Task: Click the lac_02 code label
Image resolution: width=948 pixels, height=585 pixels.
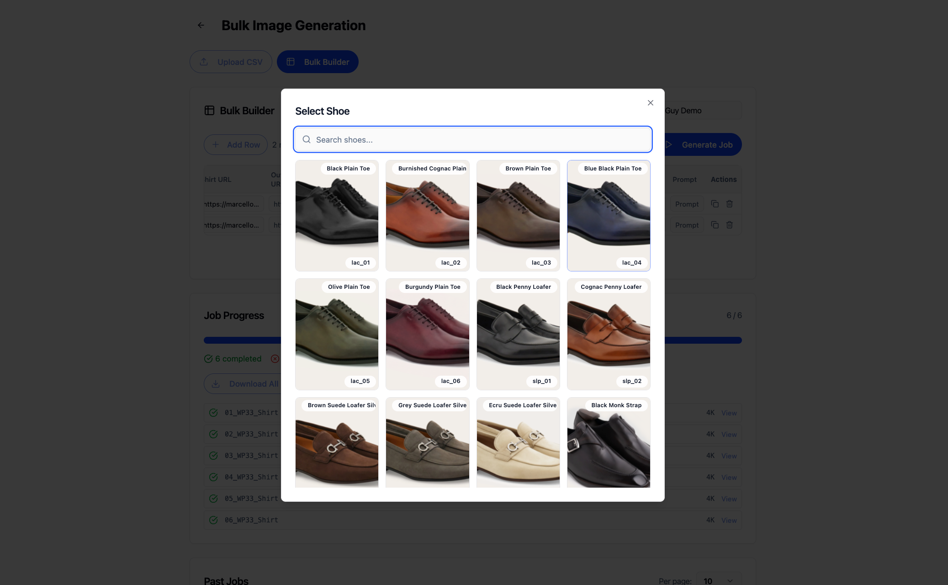Action: tap(450, 263)
